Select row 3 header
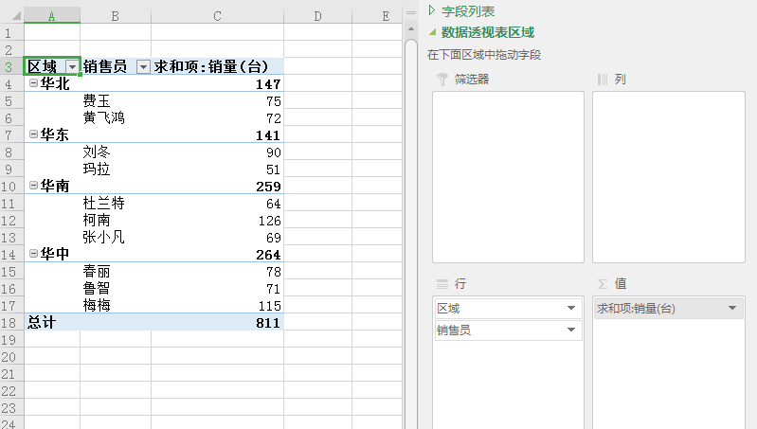 (x=11, y=66)
